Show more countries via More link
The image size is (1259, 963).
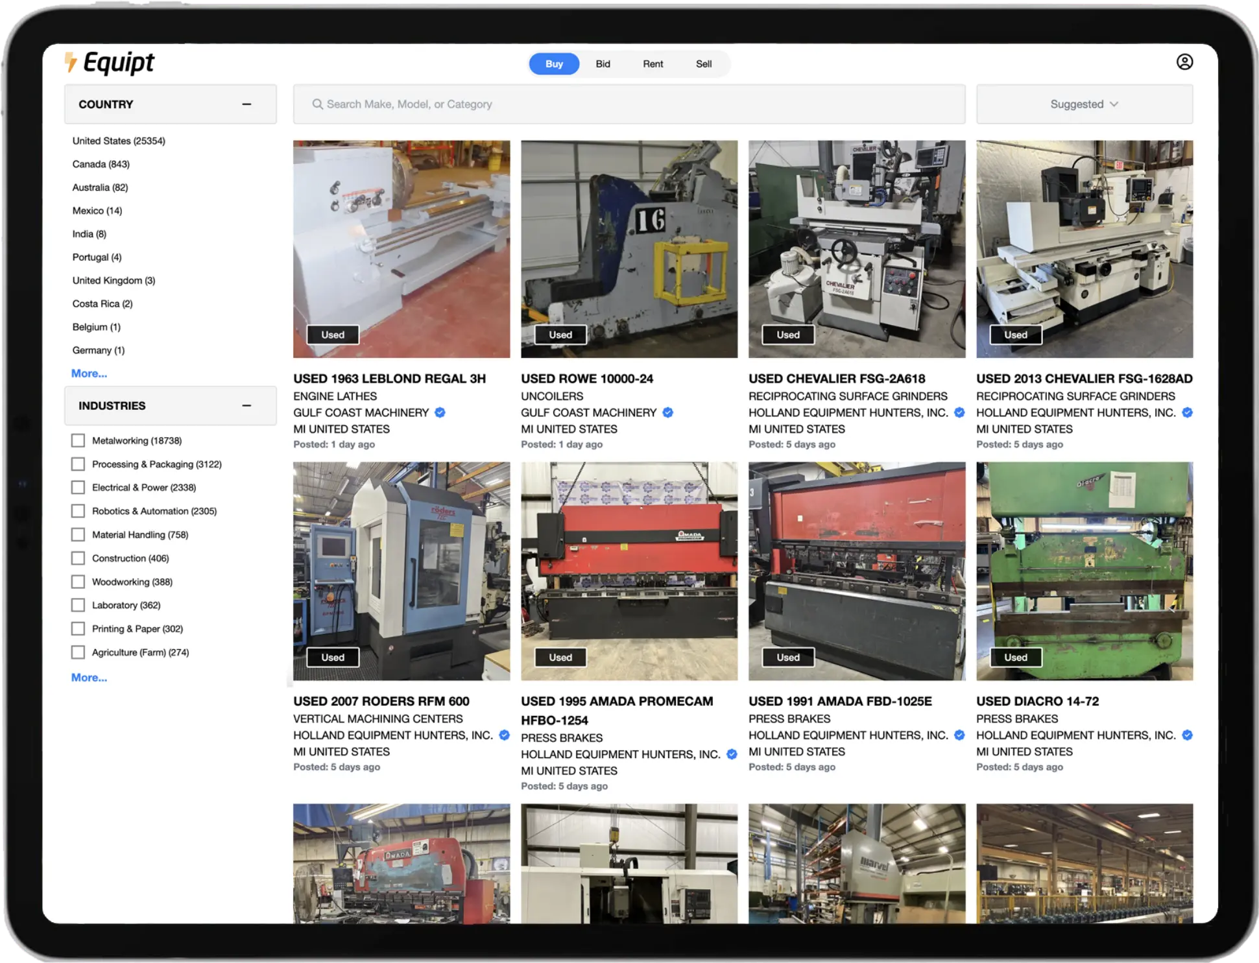point(89,374)
